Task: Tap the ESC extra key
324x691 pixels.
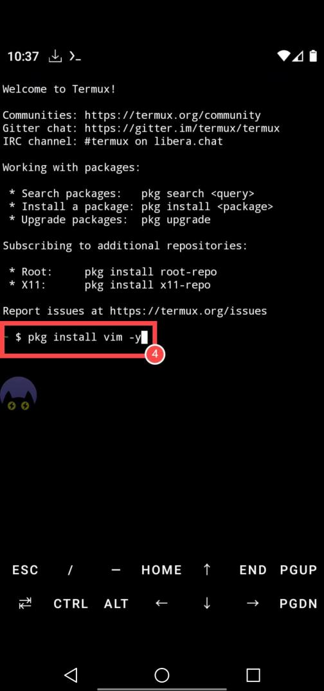Action: tap(25, 570)
